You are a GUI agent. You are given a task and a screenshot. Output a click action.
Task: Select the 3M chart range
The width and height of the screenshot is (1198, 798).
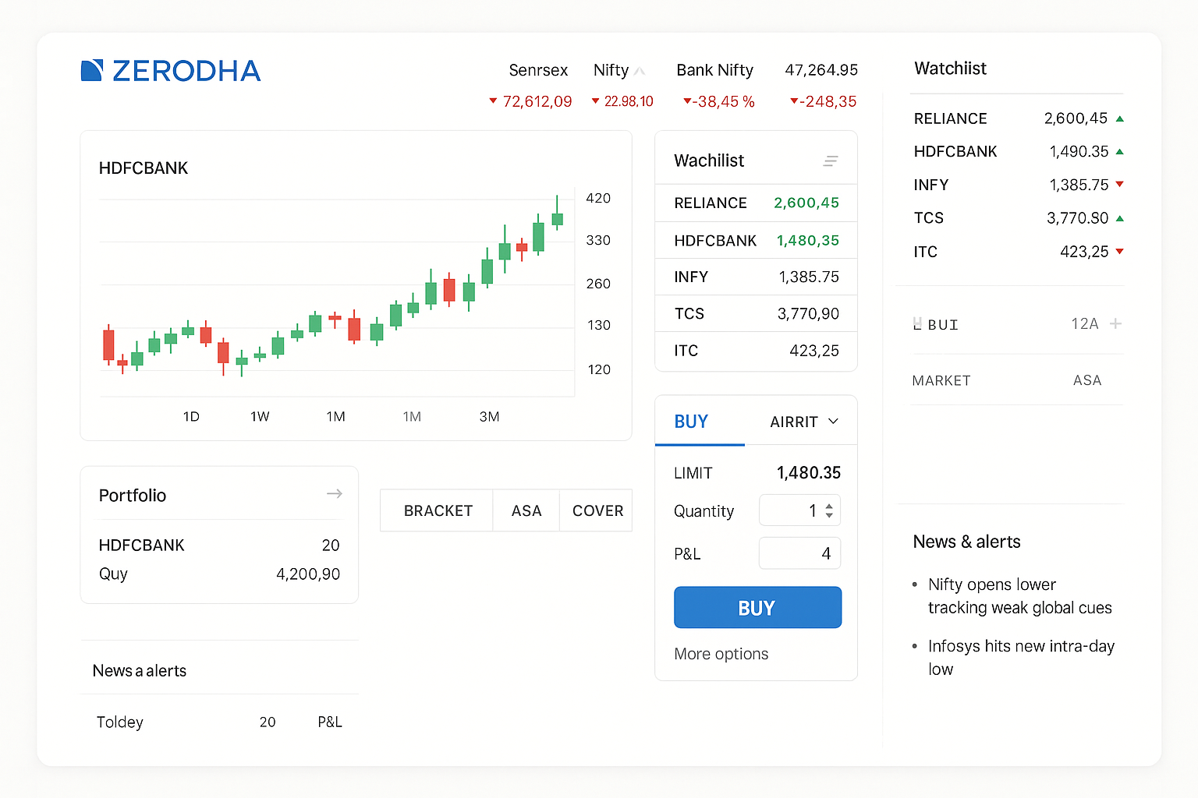point(489,417)
